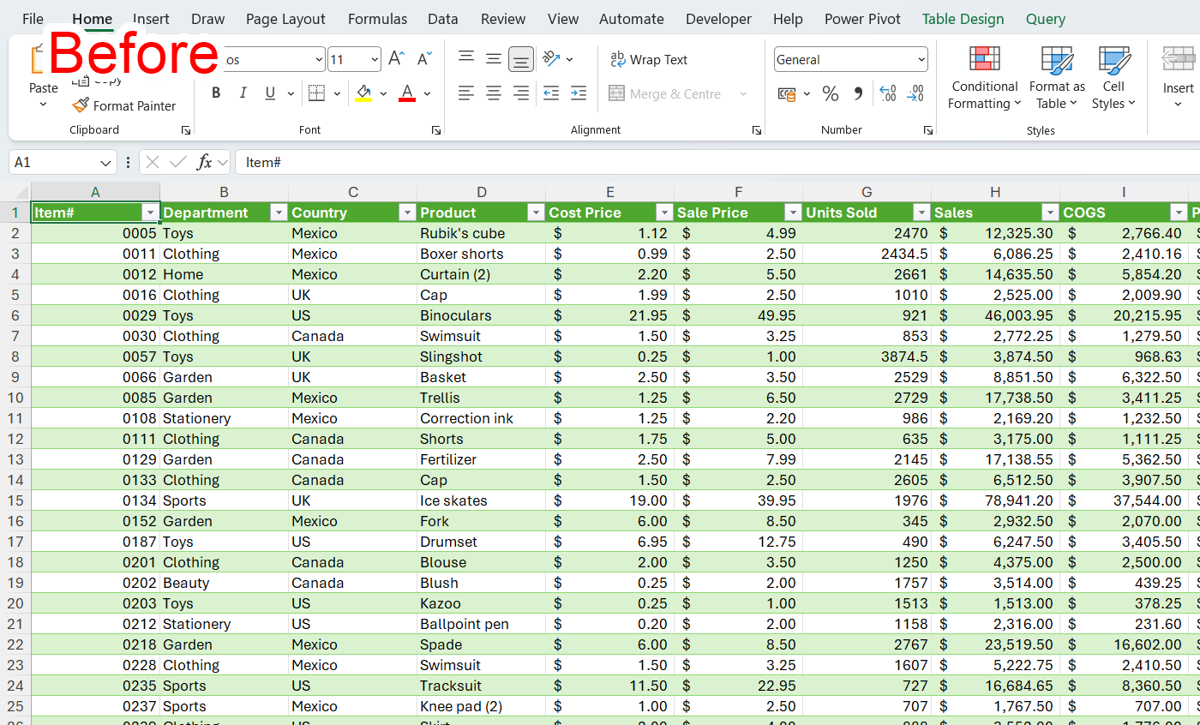Toggle bottom align button
The image size is (1200, 725).
[x=521, y=58]
